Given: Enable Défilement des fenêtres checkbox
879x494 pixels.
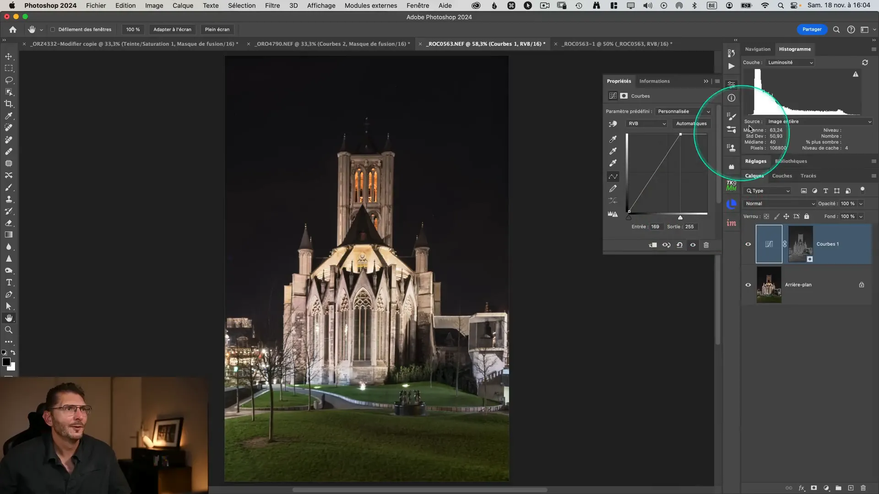Looking at the screenshot, I should [x=53, y=29].
